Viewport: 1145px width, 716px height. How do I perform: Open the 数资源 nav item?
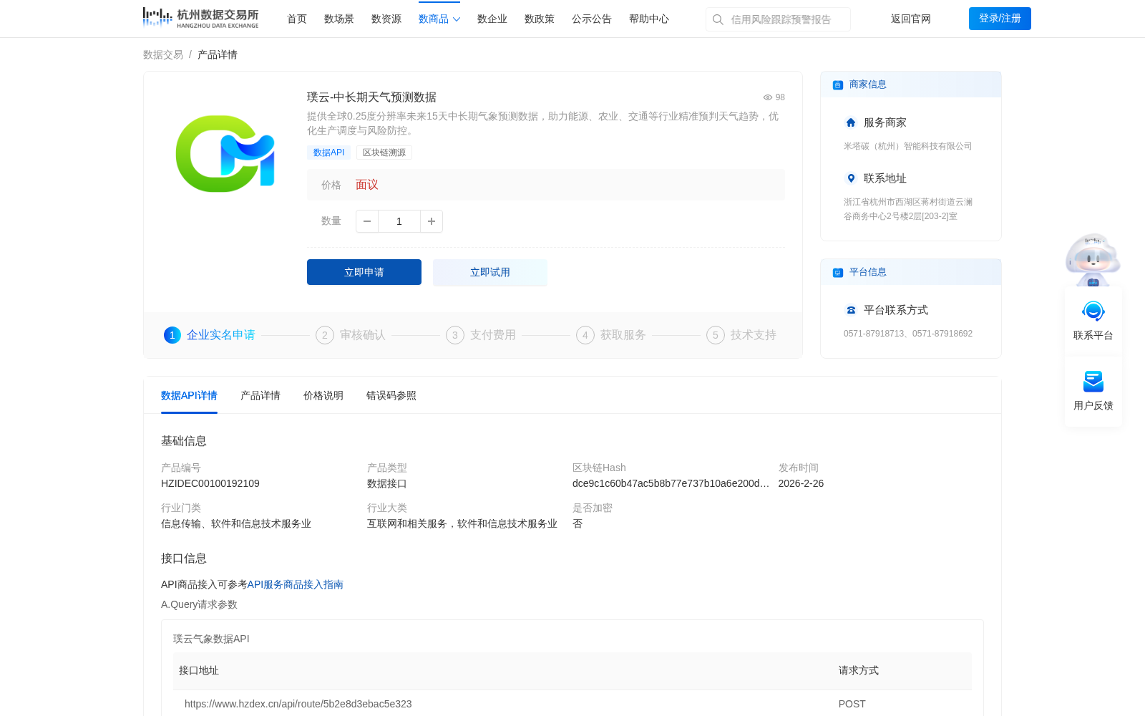pos(386,19)
